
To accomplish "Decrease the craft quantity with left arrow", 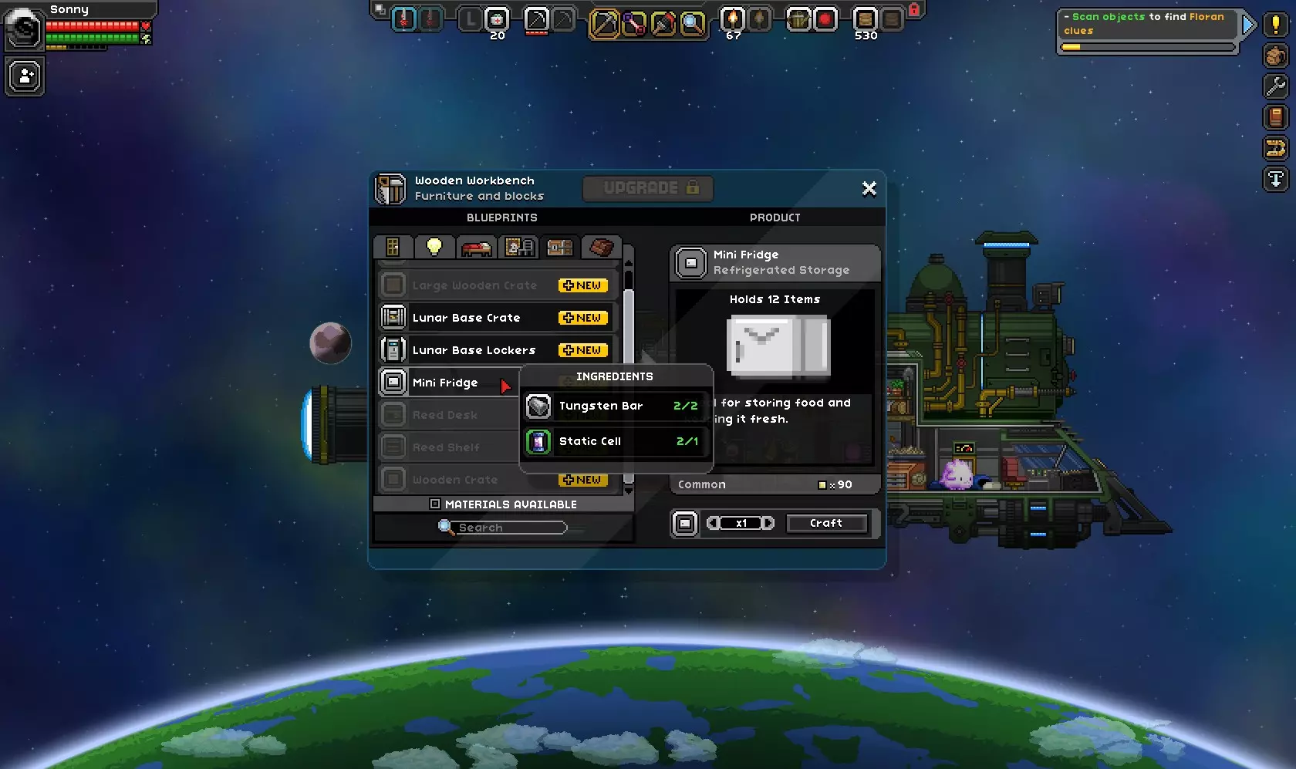I will click(x=714, y=524).
